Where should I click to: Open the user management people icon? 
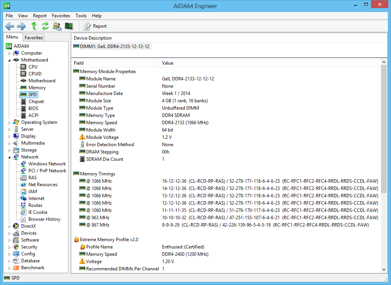(x=57, y=26)
